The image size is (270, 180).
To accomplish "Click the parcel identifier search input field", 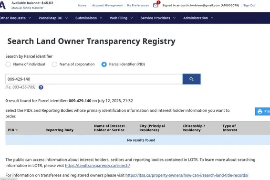I will (x=94, y=79).
